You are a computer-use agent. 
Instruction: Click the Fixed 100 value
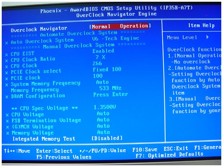(107, 70)
